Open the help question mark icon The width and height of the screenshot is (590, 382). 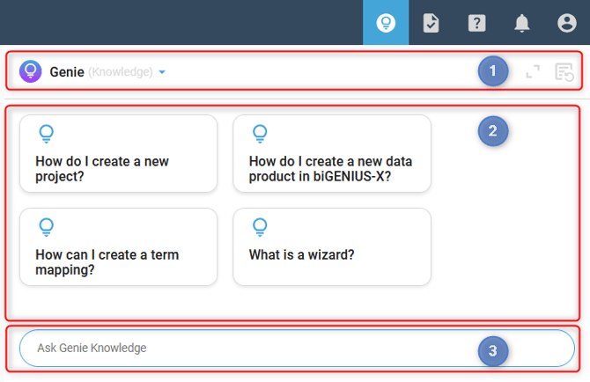coord(476,23)
